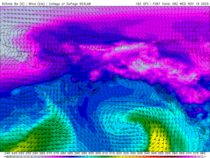
Task: Click the 345 value on color scale
Action: point(154,153)
